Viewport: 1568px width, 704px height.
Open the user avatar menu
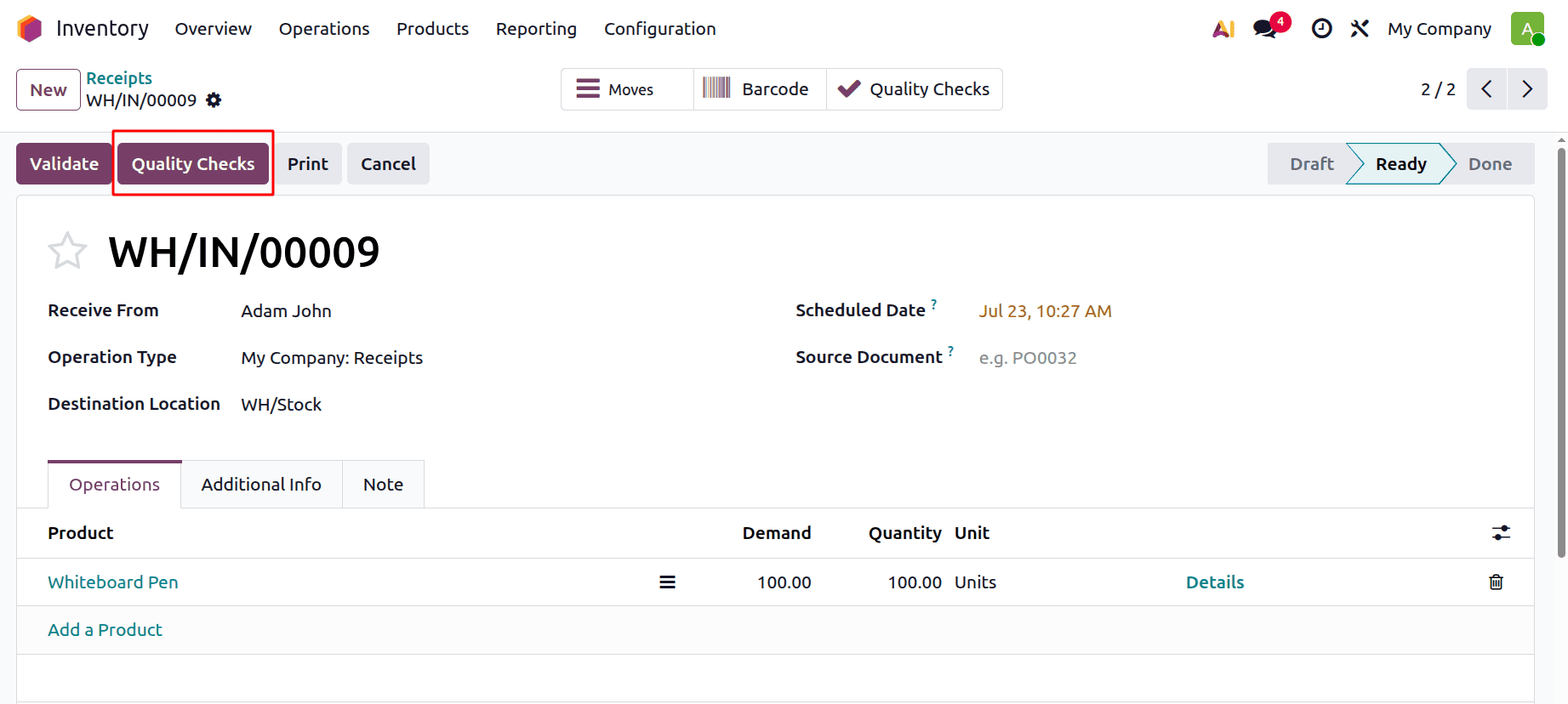click(1528, 29)
